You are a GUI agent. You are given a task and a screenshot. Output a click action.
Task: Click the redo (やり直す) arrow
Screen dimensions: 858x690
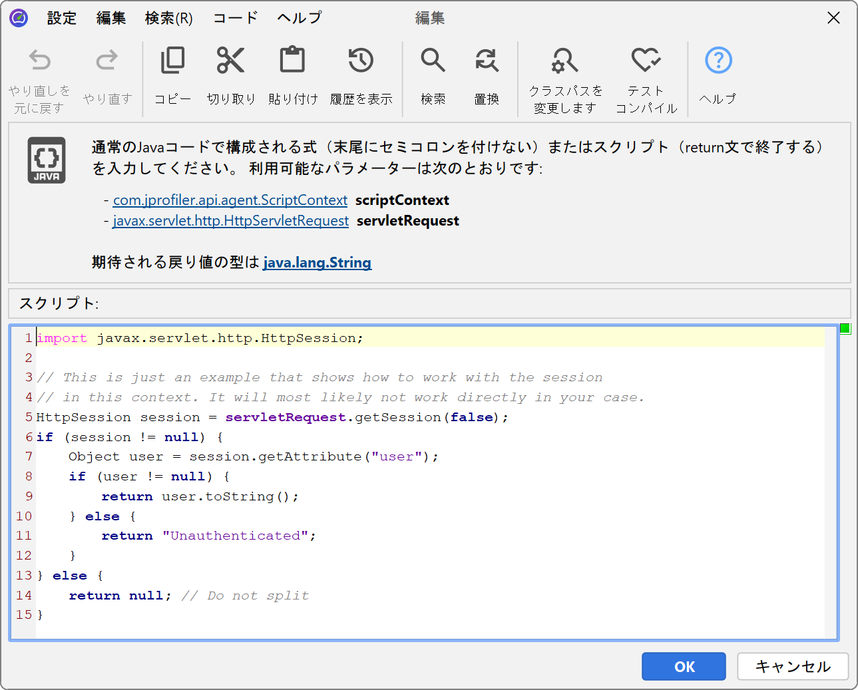pyautogui.click(x=107, y=61)
